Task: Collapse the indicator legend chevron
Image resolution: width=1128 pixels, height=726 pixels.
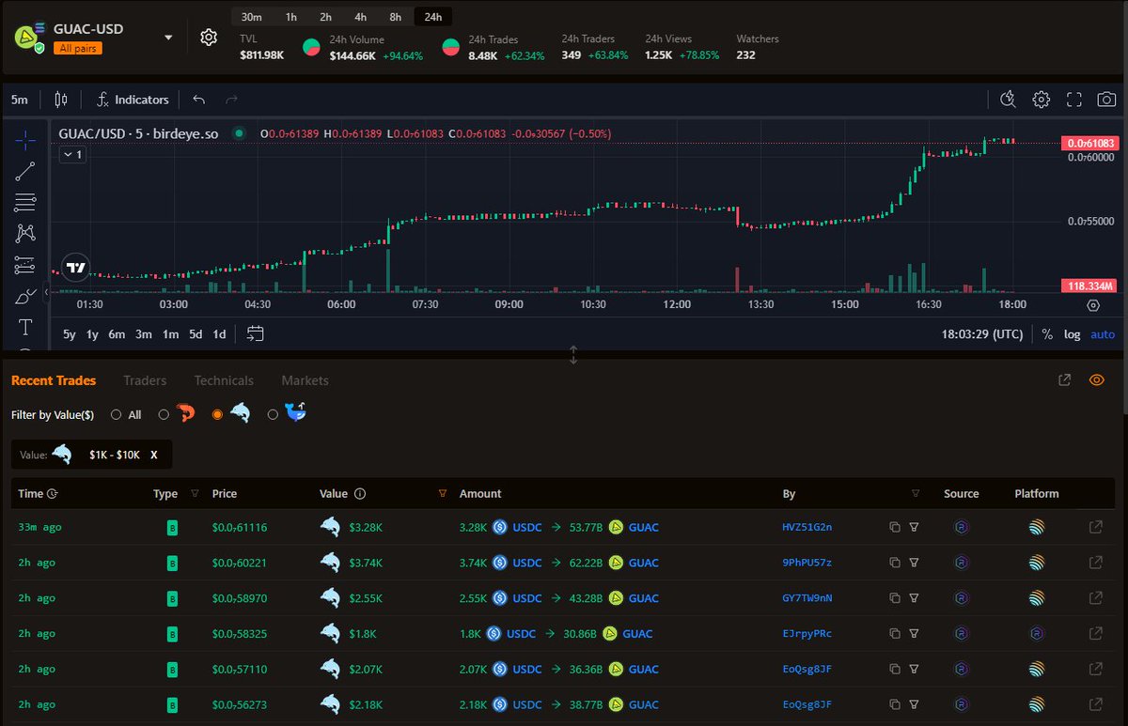Action: 72,155
